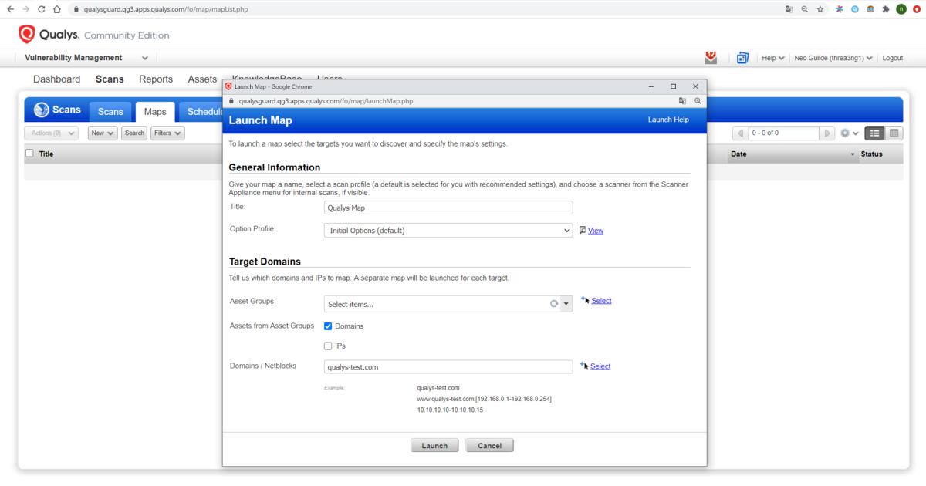Click into the Title field with Qualys Map
Viewport: 926px width, 486px height.
coord(448,208)
